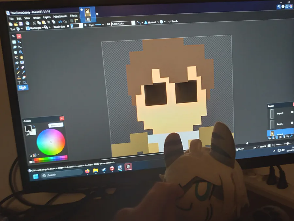The image size is (294, 221).
Task: Select the Paint Bucket tool
Action: pos(17,63)
